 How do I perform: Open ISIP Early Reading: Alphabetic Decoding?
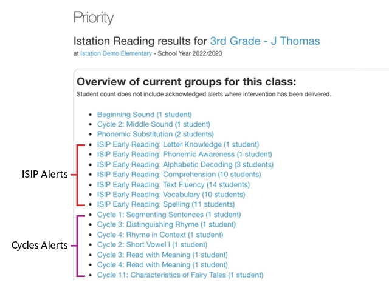tap(185, 164)
